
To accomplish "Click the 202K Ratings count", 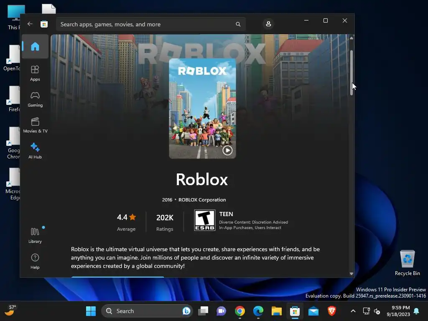I will (x=165, y=222).
